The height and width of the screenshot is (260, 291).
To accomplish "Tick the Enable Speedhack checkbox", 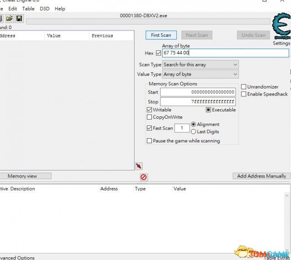I will coord(244,94).
